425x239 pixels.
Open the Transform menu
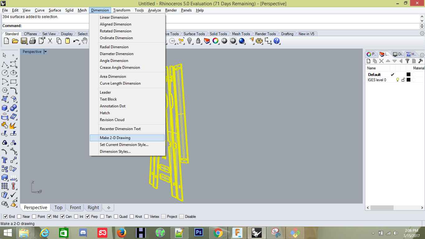pos(122,10)
